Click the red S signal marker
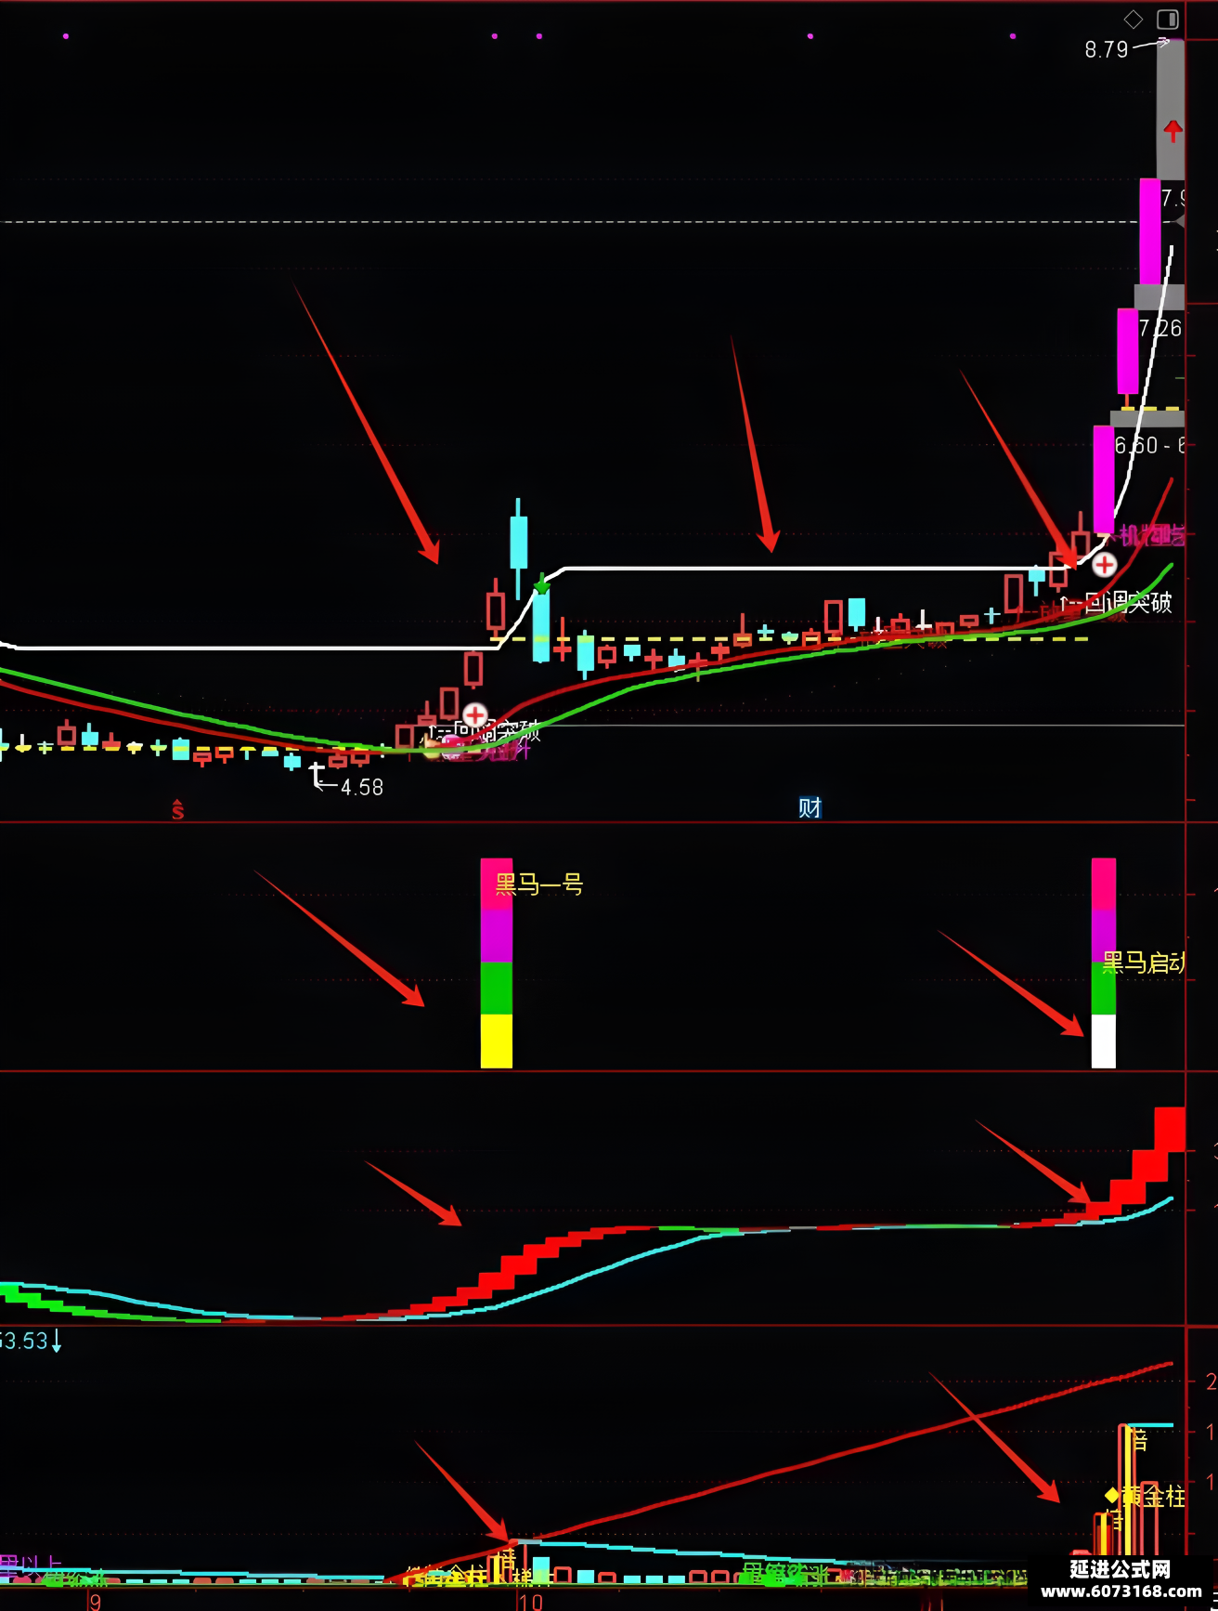 pos(177,810)
